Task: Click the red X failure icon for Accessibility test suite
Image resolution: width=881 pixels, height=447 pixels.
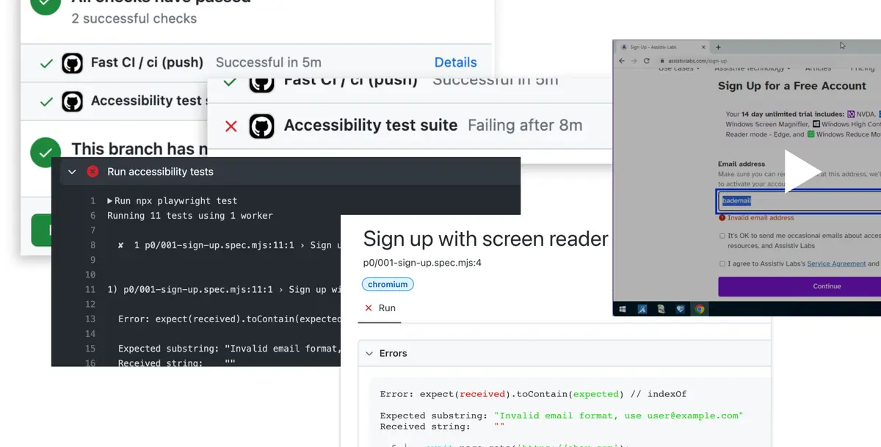Action: (x=231, y=126)
